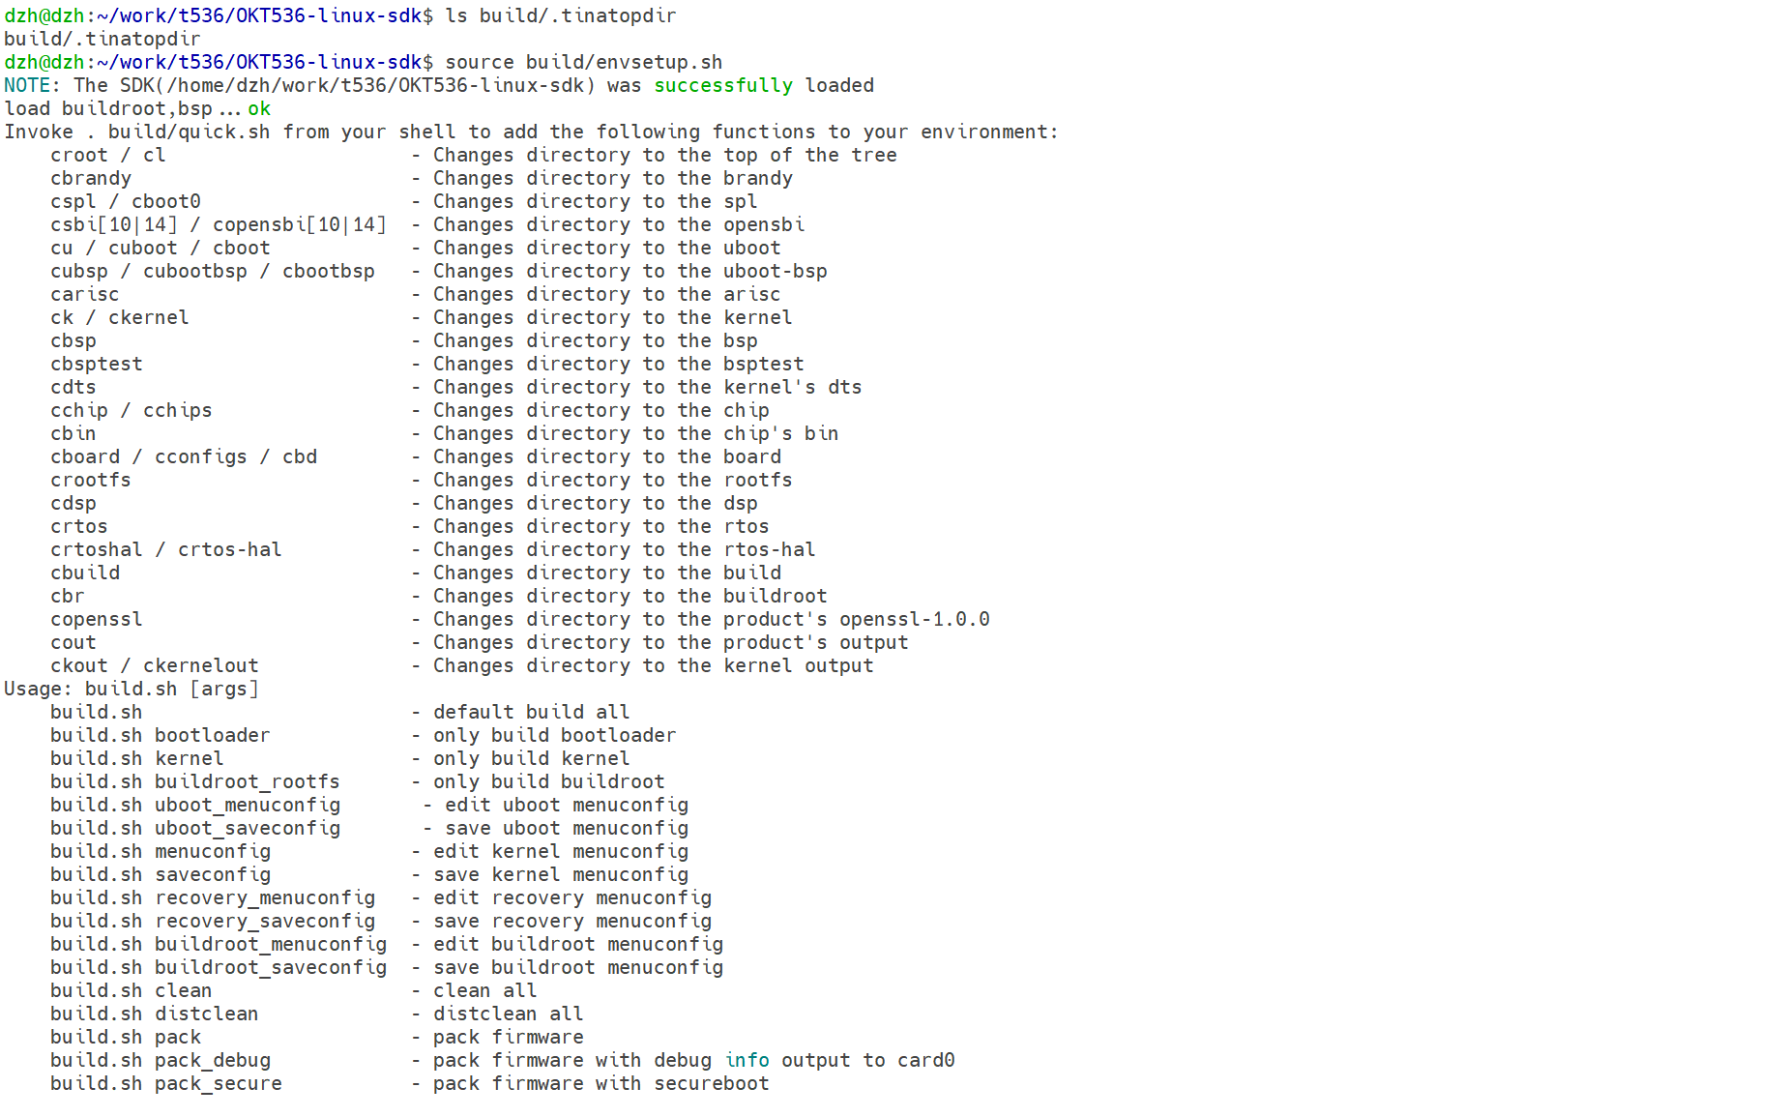Click 'cboard / cconfigs / cbd' line
The width and height of the screenshot is (1787, 1117).
click(x=184, y=456)
